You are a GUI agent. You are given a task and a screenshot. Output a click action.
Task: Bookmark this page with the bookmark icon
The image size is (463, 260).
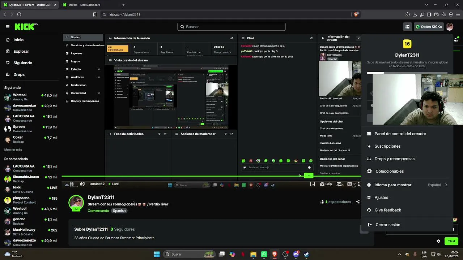[x=95, y=14]
